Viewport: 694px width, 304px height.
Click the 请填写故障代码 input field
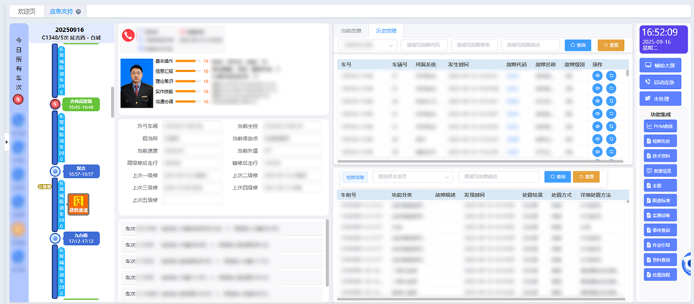[x=423, y=45]
